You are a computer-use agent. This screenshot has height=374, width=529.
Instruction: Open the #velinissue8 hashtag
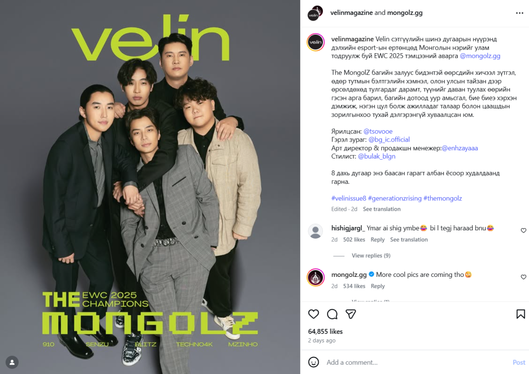pos(349,198)
